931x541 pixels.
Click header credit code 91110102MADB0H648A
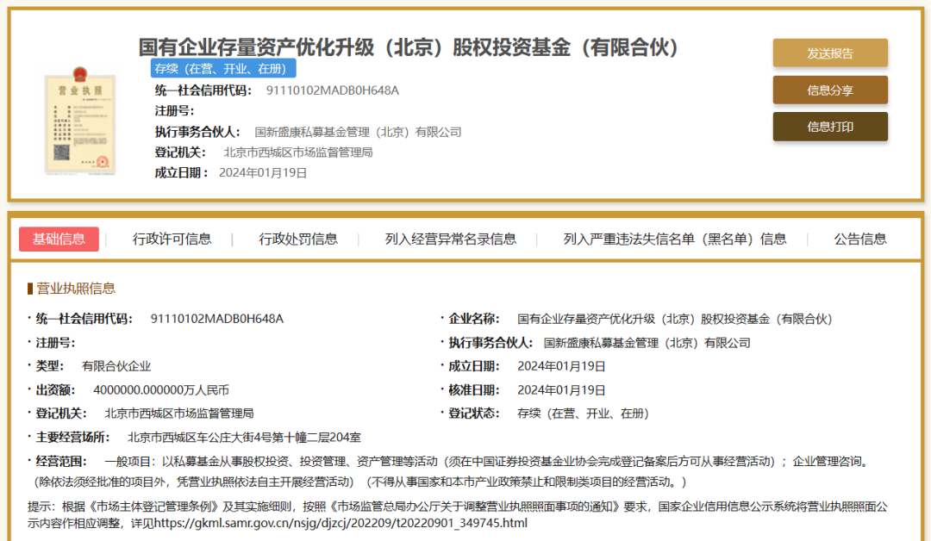333,90
